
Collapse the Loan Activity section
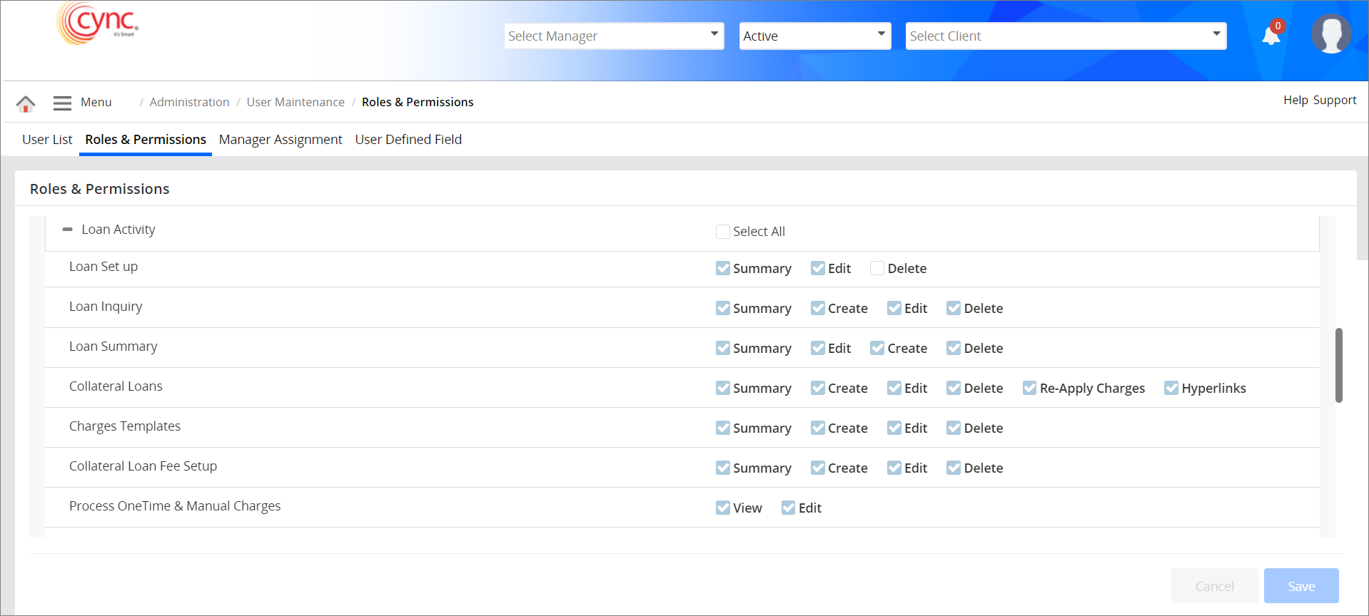68,230
